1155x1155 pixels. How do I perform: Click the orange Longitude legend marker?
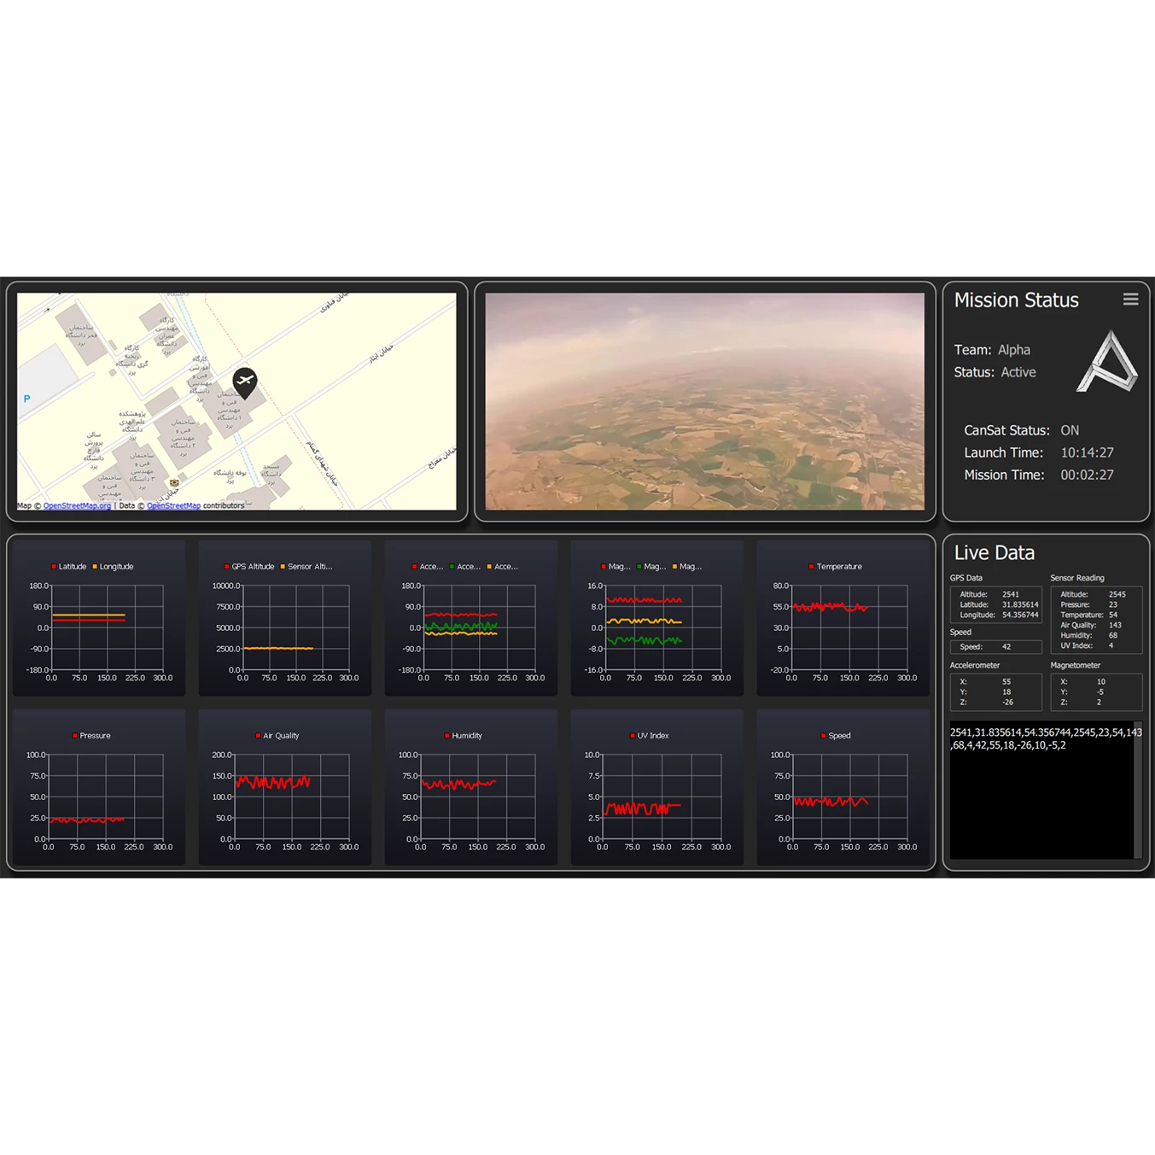[95, 566]
